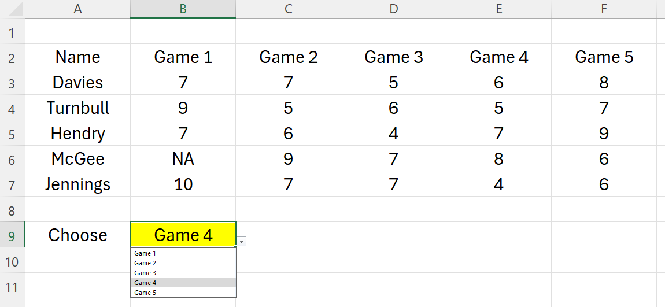Select the Name header cell

point(77,57)
